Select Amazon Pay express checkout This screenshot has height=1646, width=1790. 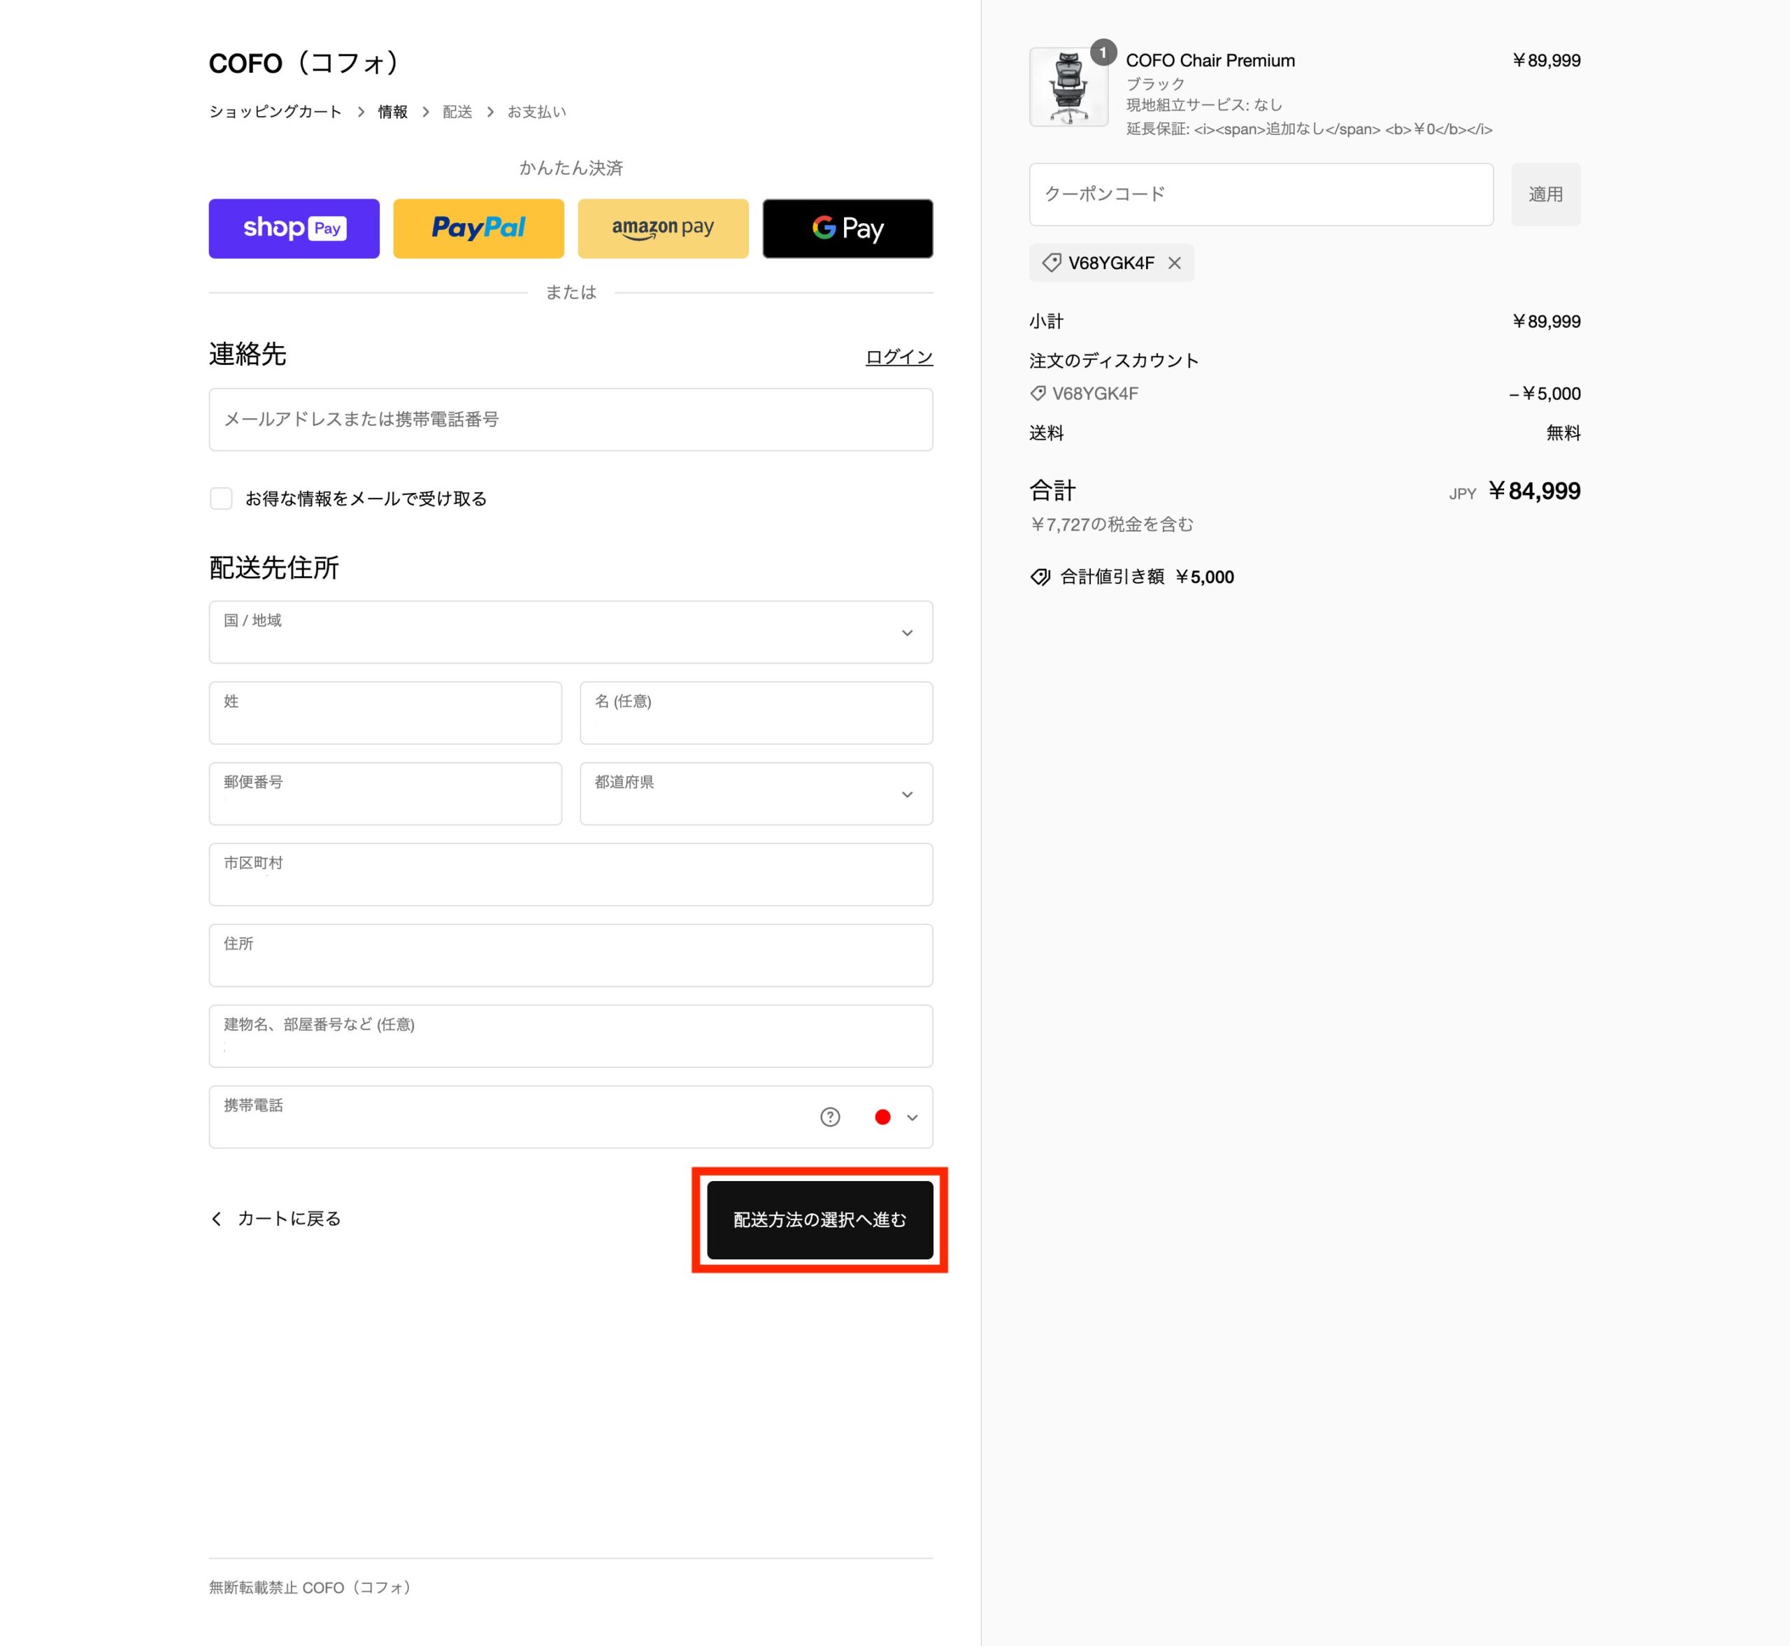(x=663, y=228)
